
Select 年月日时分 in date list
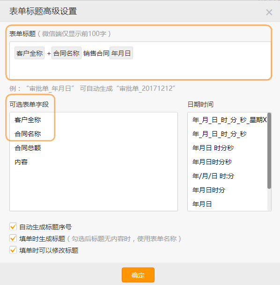click(209, 190)
